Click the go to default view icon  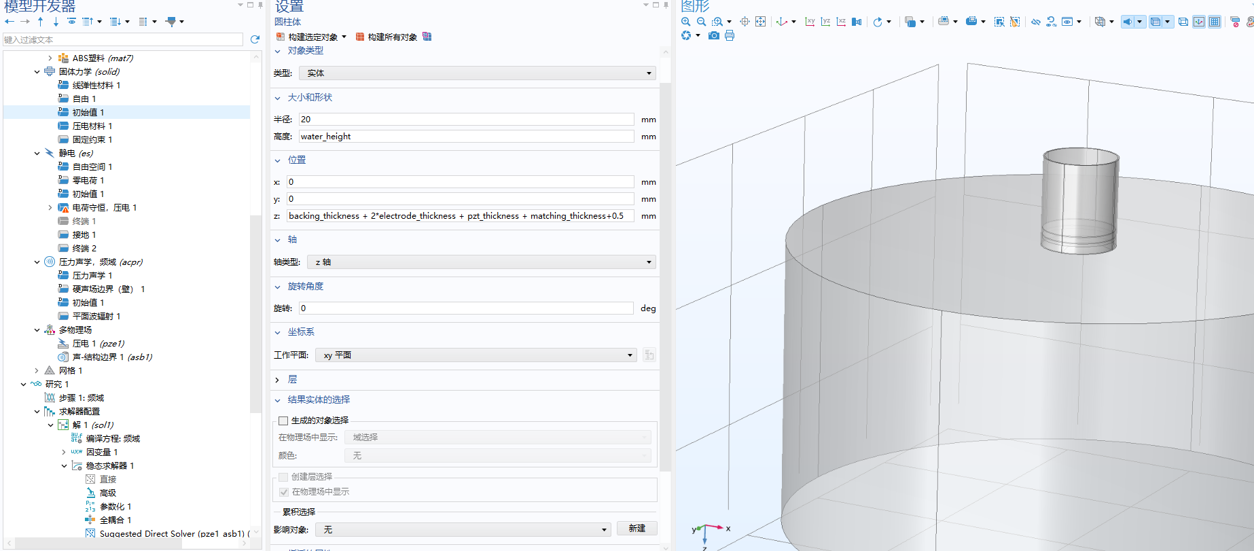[x=782, y=22]
